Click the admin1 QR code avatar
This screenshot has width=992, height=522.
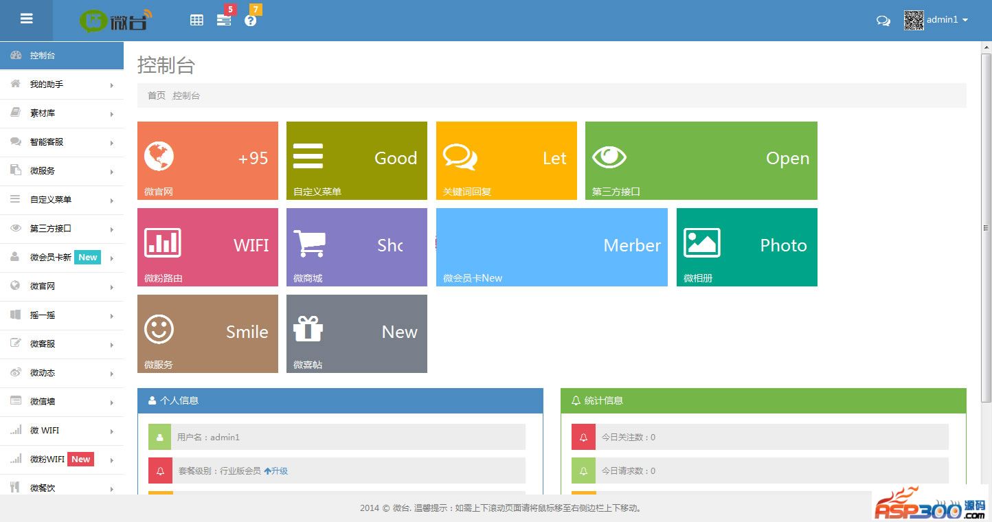click(x=913, y=21)
